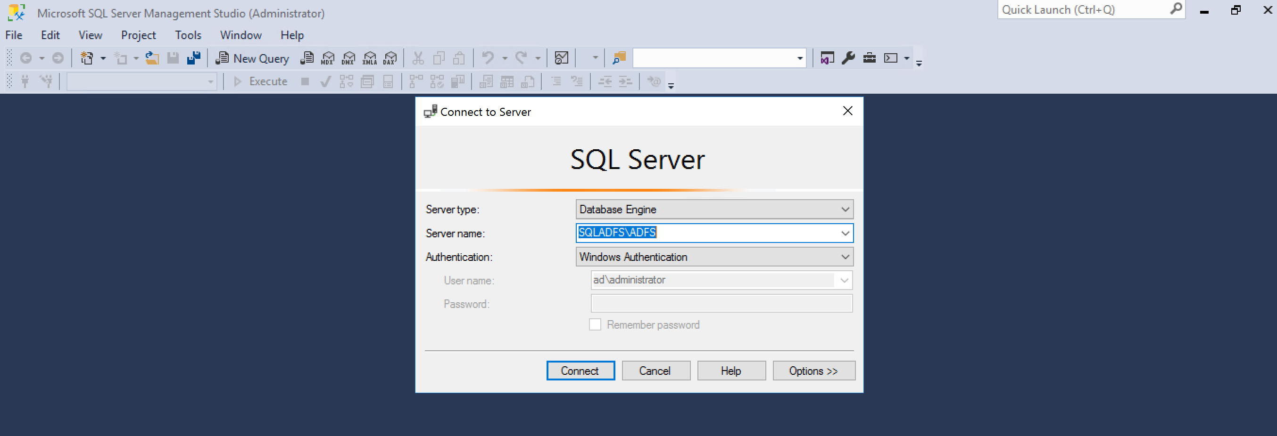Viewport: 1277px width, 436px height.
Task: Select the Activity Monitor toolbar icon
Action: click(x=561, y=58)
